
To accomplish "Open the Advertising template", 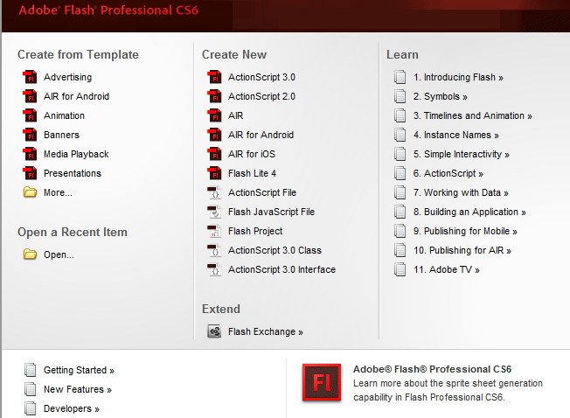I will click(x=67, y=77).
